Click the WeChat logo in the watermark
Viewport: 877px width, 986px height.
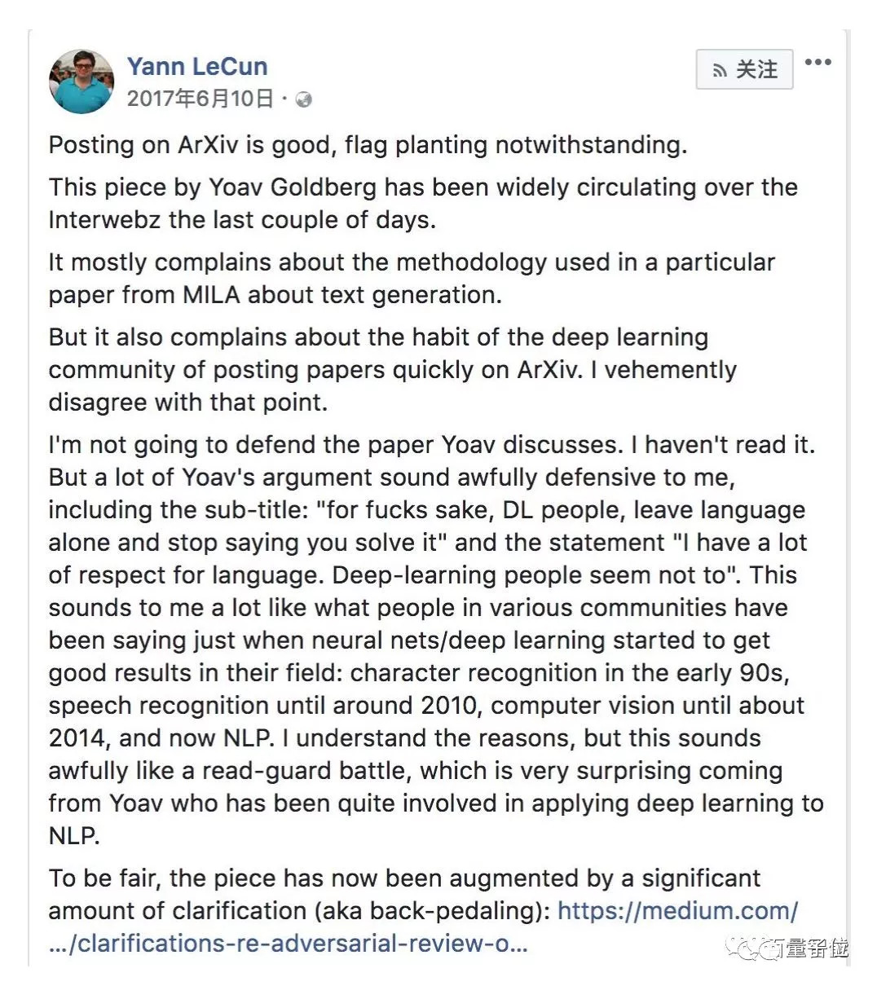point(747,948)
